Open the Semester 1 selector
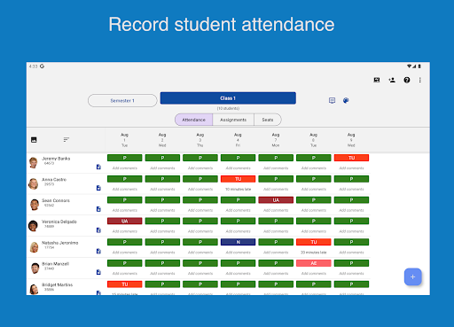 coord(122,101)
